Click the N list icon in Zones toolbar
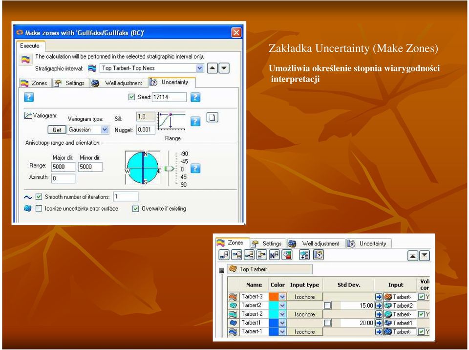This screenshot has width=469, height=350. coord(274,255)
